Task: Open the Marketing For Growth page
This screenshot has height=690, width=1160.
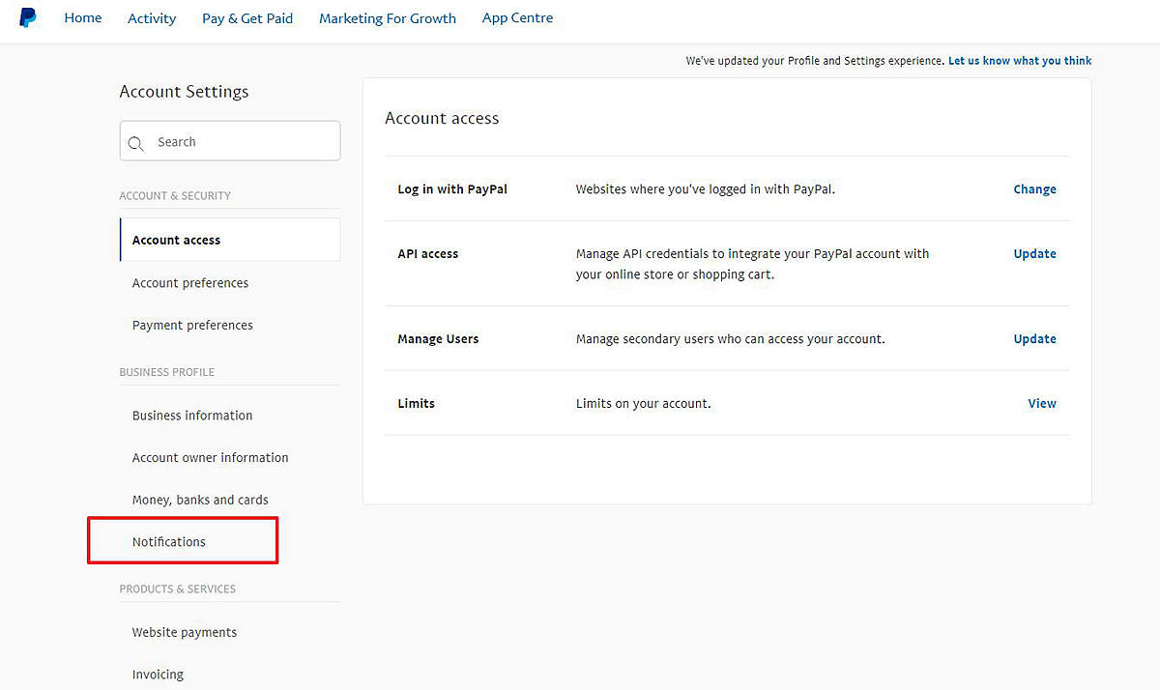Action: tap(387, 17)
